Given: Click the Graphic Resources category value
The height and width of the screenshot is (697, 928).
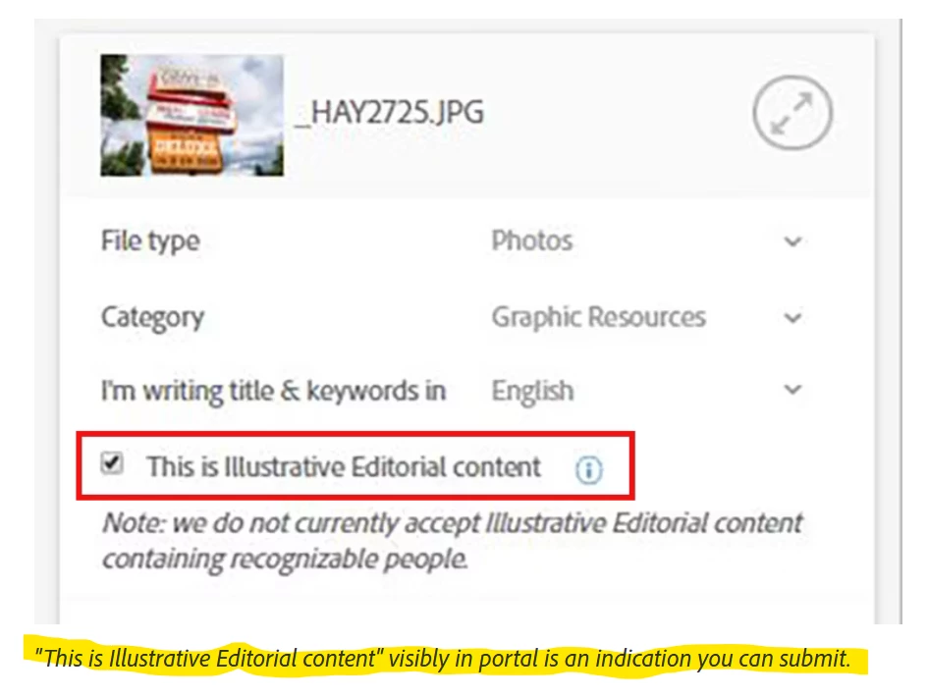Looking at the screenshot, I should click(599, 318).
